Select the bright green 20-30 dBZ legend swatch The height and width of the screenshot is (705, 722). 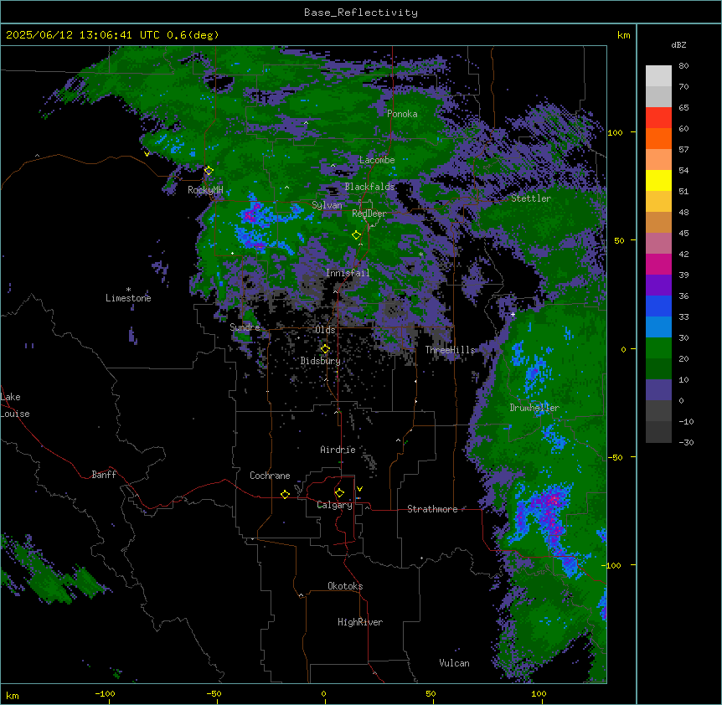point(658,348)
